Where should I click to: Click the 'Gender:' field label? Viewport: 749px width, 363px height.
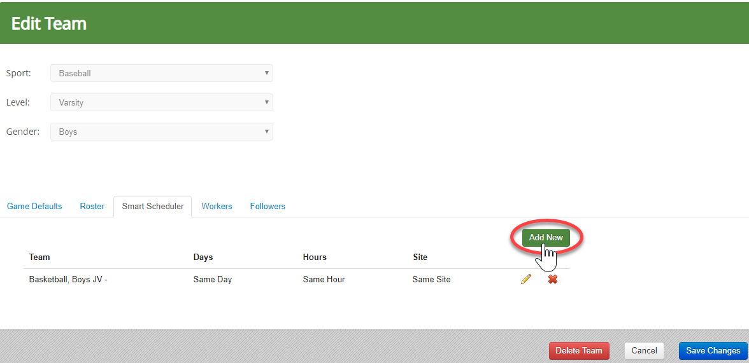(x=22, y=132)
